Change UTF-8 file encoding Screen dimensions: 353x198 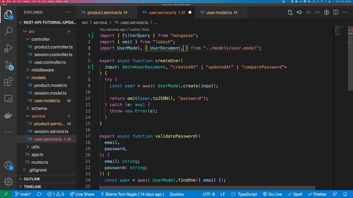208,194
